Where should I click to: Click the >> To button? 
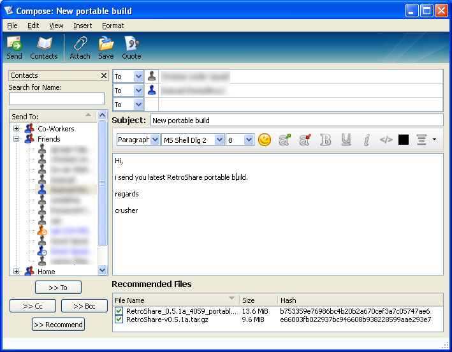pyautogui.click(x=58, y=288)
